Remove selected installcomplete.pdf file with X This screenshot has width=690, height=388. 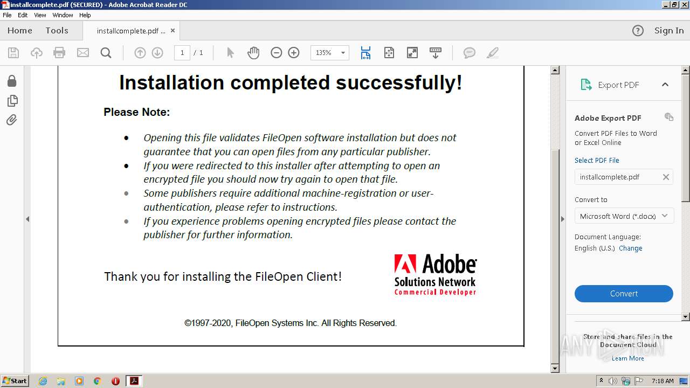pos(666,177)
